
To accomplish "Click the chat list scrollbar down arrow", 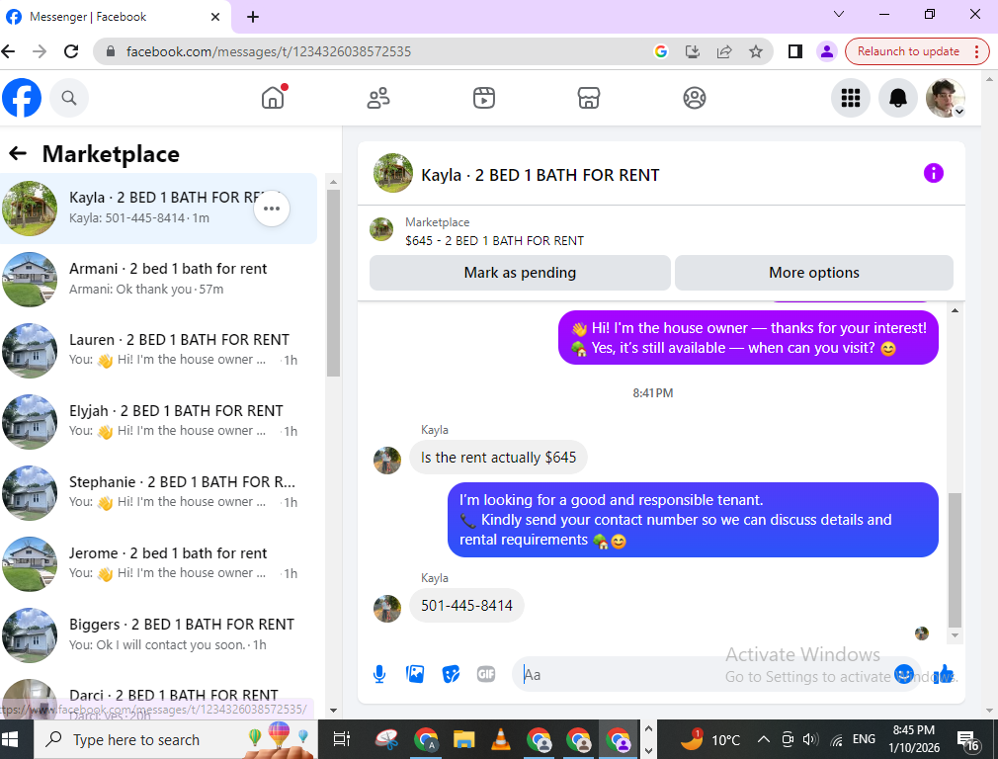I will point(334,710).
